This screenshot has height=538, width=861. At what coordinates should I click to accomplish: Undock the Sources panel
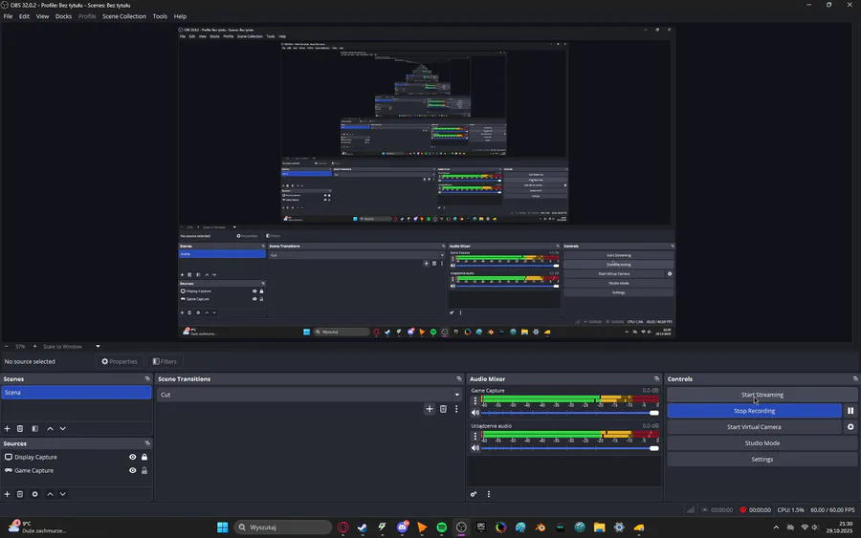tap(147, 443)
